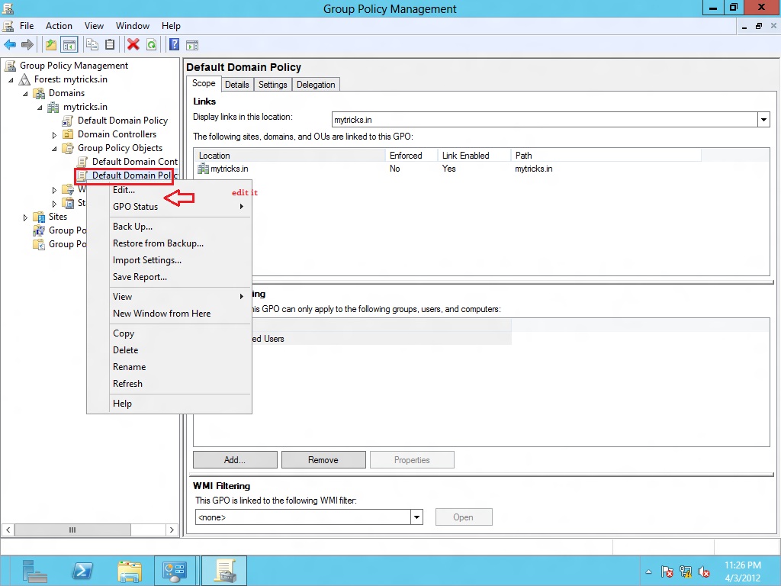Viewport: 781px width, 586px height.
Task: Choose Edit... from the context menu
Action: [x=180, y=190]
